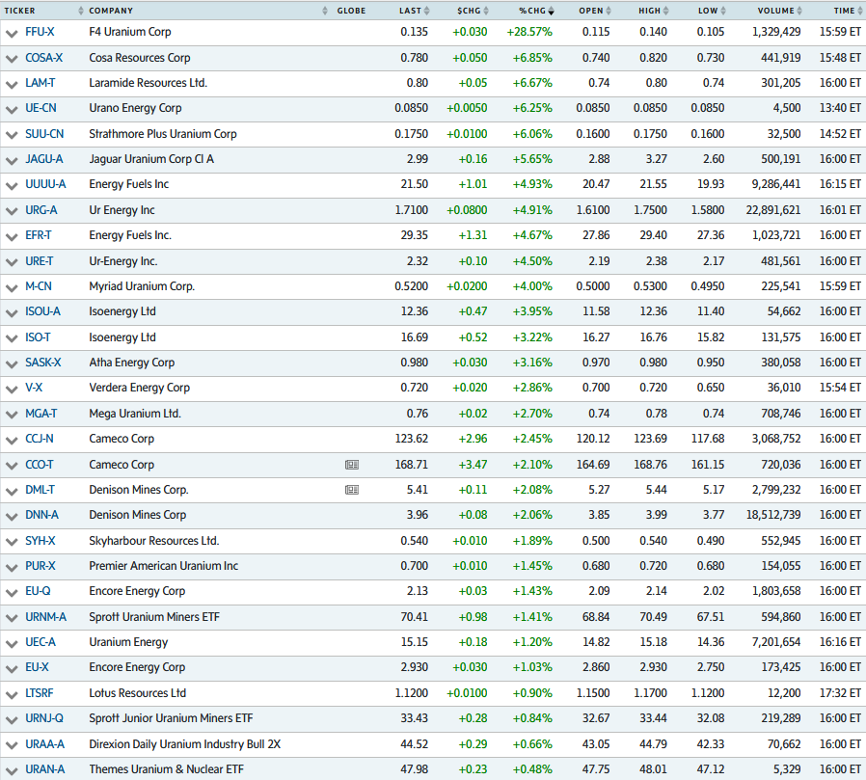Click the sort arrows beside HIGH column
Image resolution: width=866 pixels, height=780 pixels.
(x=664, y=11)
